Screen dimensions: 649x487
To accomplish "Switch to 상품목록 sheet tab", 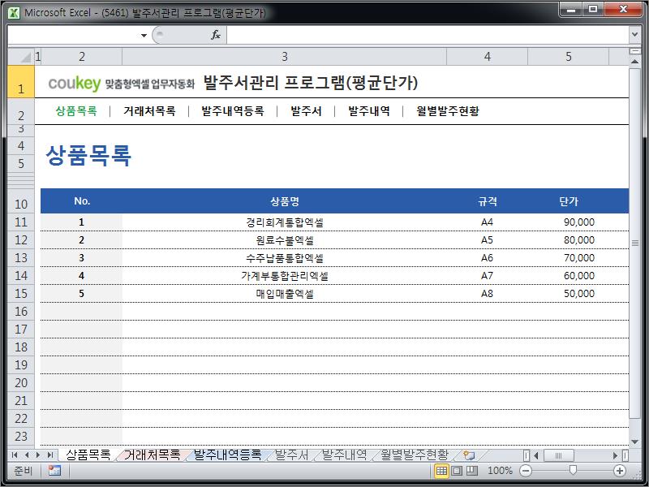I will [88, 455].
